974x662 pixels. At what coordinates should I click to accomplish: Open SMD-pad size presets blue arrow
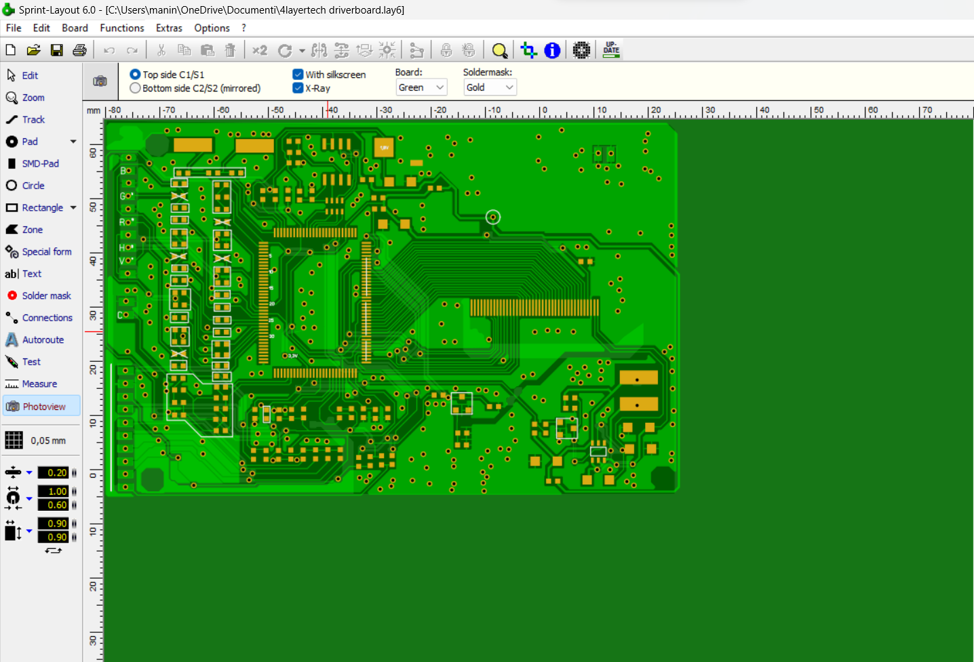click(29, 531)
